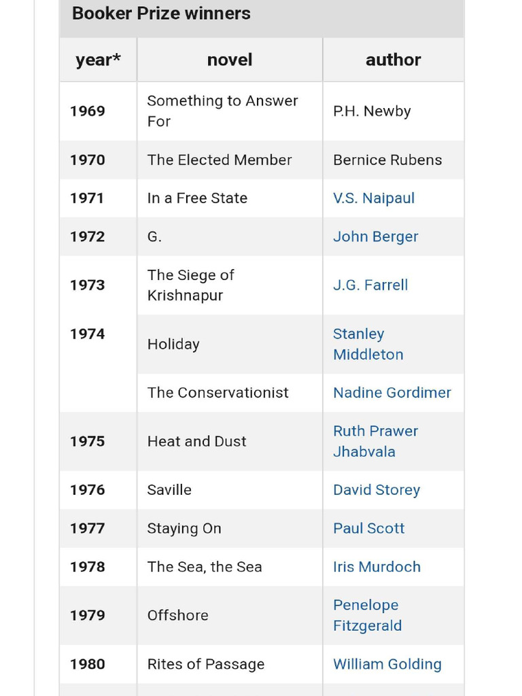This screenshot has width=522, height=696.
Task: Click the Bernice Rubens author cell
Action: (x=387, y=160)
